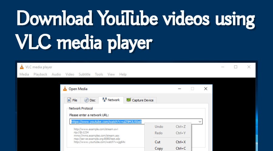Click the VLC cone icon in main title bar
Viewport: 273px width, 151px height.
[22, 67]
